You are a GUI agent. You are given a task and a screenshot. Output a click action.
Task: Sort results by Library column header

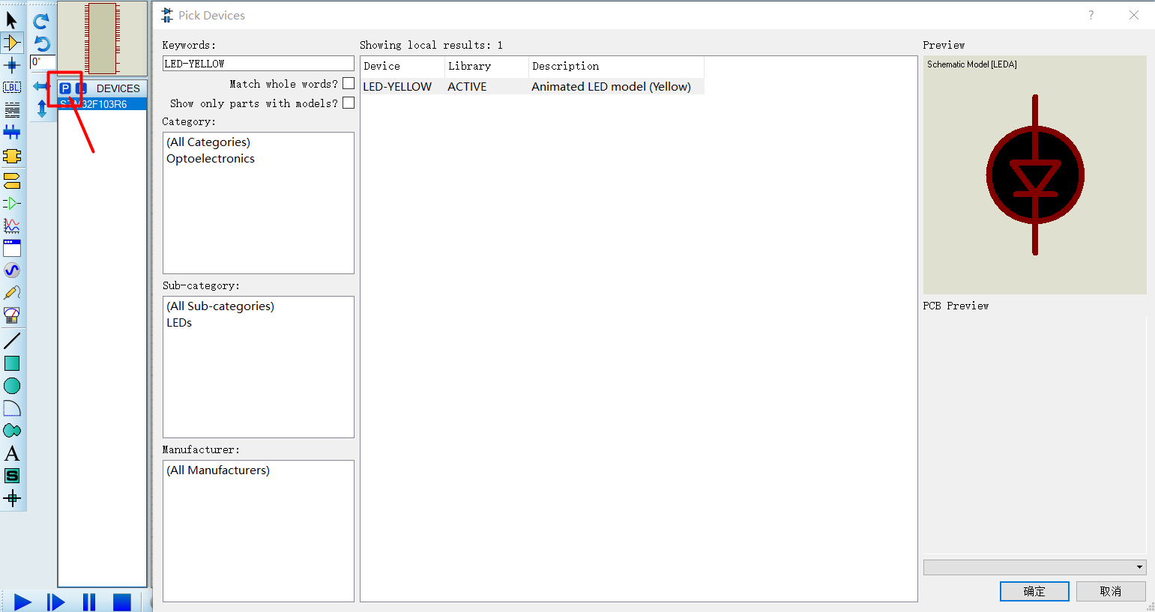[487, 67]
